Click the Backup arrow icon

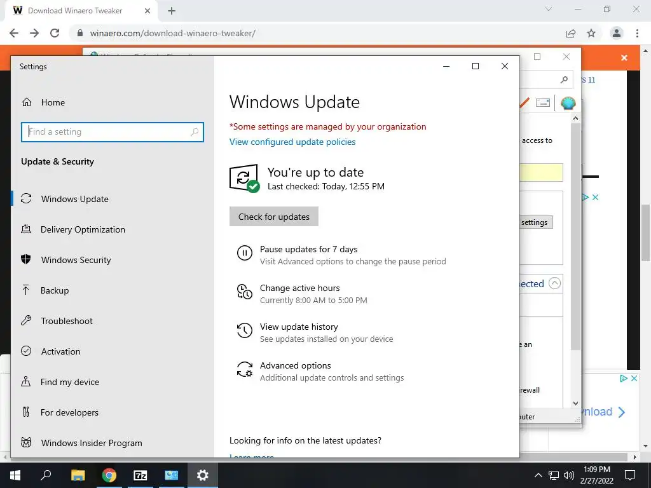click(x=26, y=290)
